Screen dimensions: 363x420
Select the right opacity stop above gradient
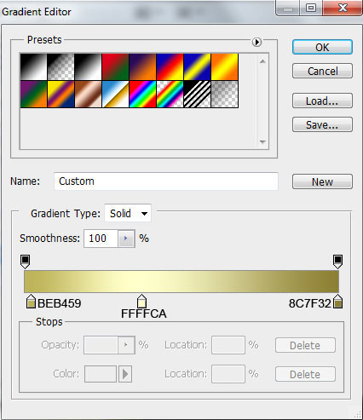(337, 262)
